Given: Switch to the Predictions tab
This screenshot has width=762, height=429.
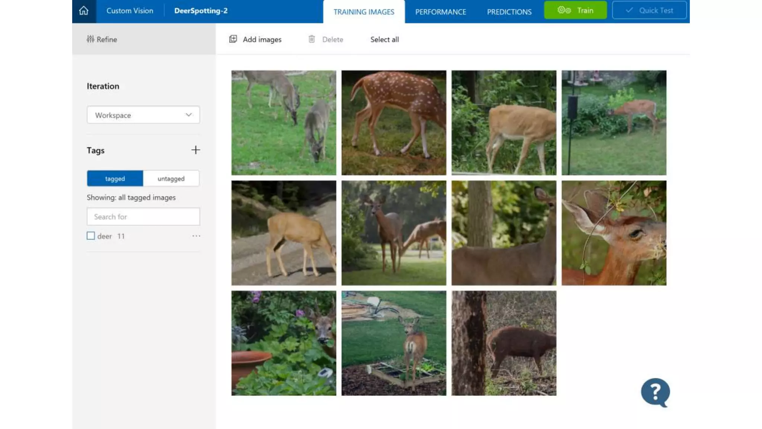Looking at the screenshot, I should (509, 12).
